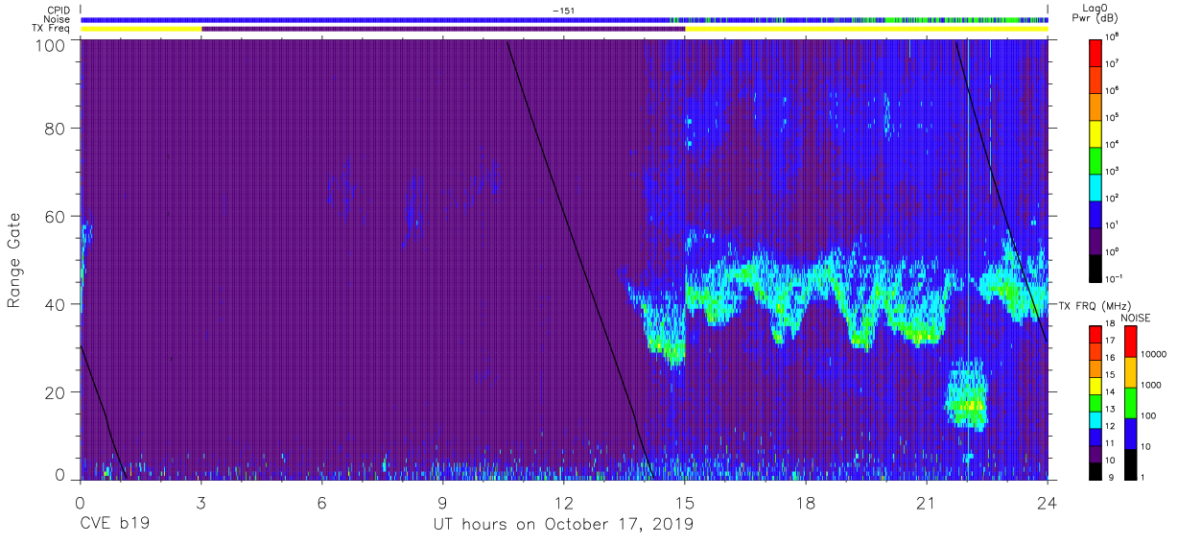The height and width of the screenshot is (544, 1178).
Task: Click the purple TX Freq bar segment
Action: (x=443, y=29)
